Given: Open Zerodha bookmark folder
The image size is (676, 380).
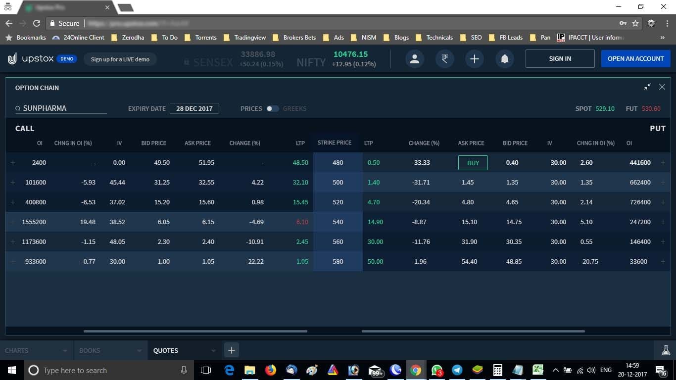Looking at the screenshot, I should (x=128, y=37).
